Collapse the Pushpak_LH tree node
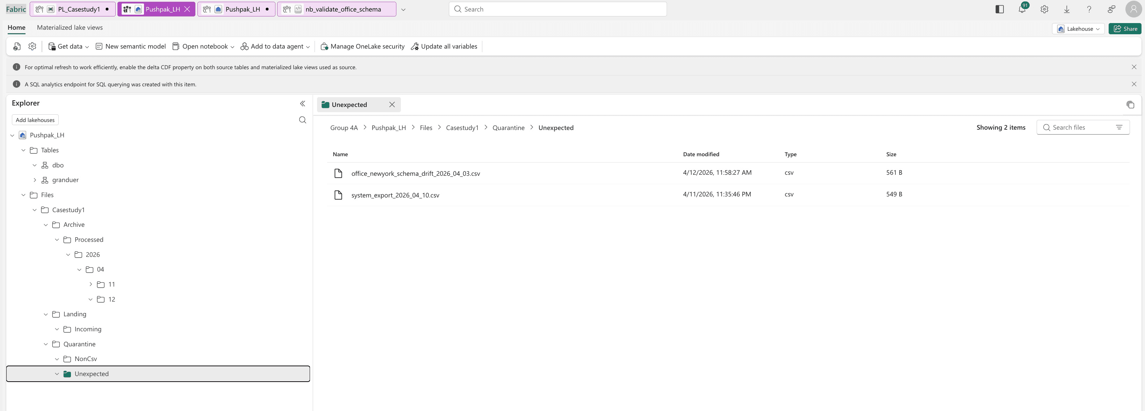Screen dimensions: 1145x411 tap(13, 136)
